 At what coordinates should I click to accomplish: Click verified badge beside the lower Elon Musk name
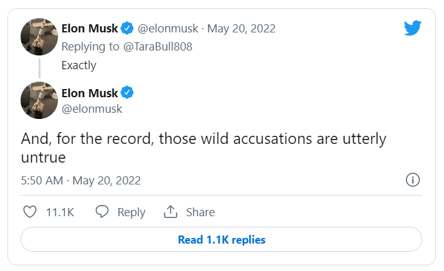[127, 93]
